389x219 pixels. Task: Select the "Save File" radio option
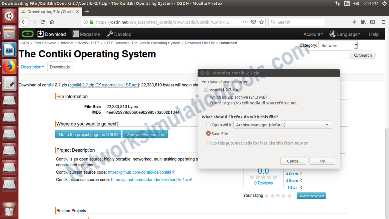(208, 134)
